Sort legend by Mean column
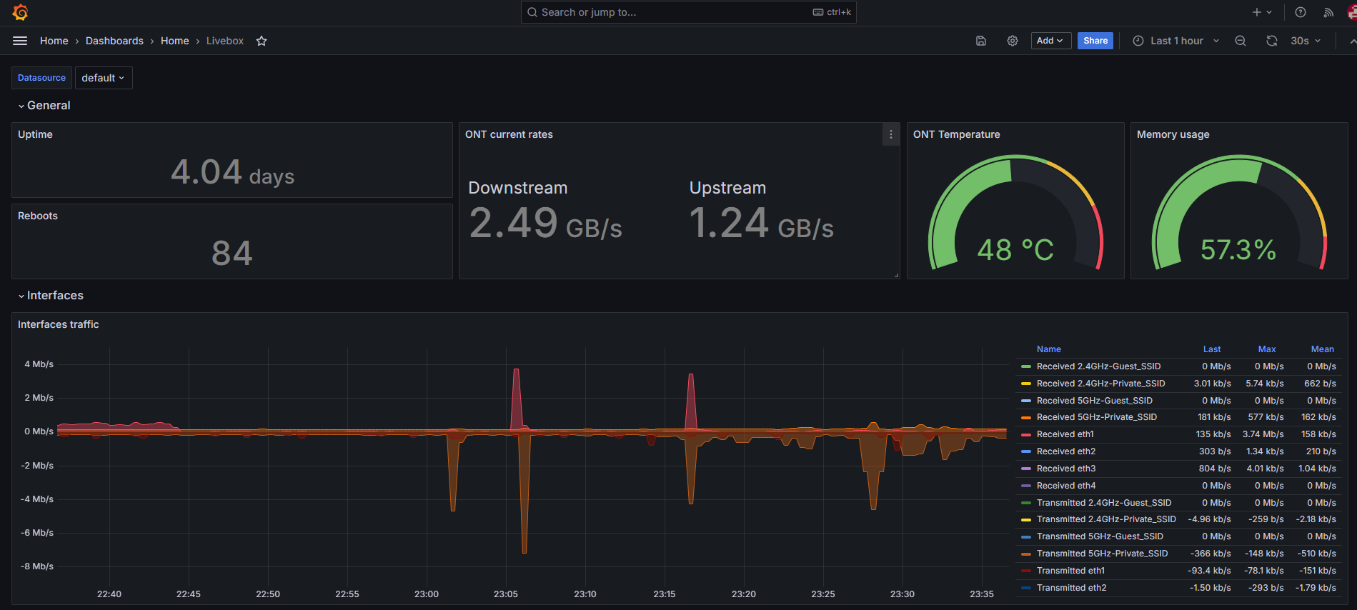 [x=1323, y=349]
